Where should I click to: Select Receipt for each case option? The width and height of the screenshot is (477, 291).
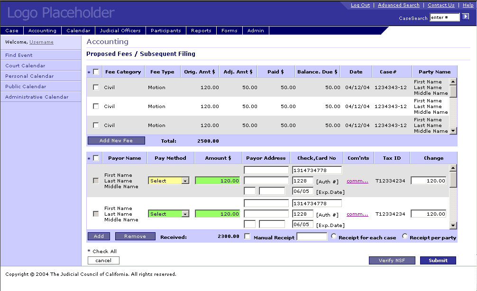point(334,236)
